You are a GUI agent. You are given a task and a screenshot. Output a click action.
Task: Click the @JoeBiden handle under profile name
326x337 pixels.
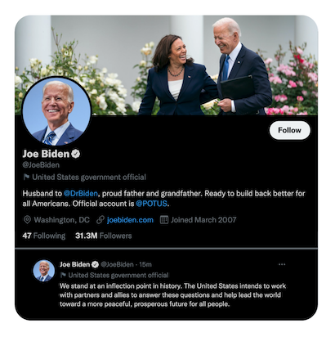[41, 165]
